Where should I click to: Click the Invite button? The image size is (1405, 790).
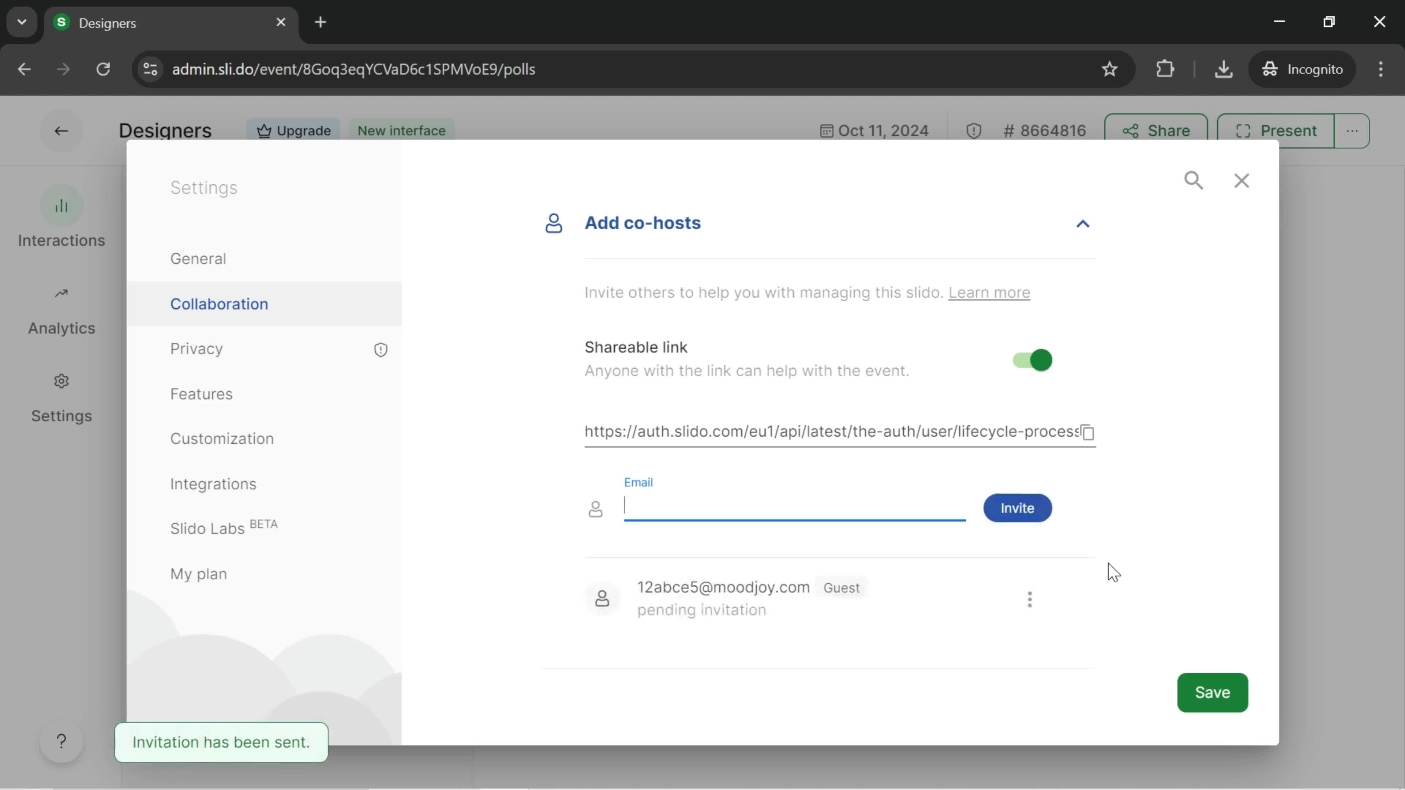[1017, 507]
